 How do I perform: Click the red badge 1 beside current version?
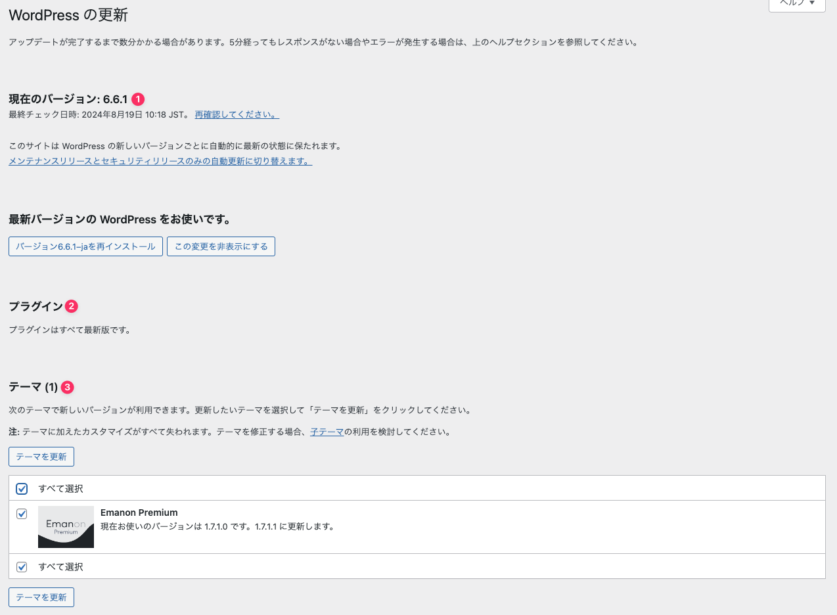coord(138,99)
